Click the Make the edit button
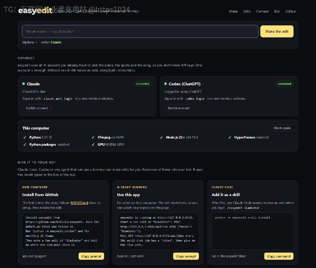 (277, 32)
